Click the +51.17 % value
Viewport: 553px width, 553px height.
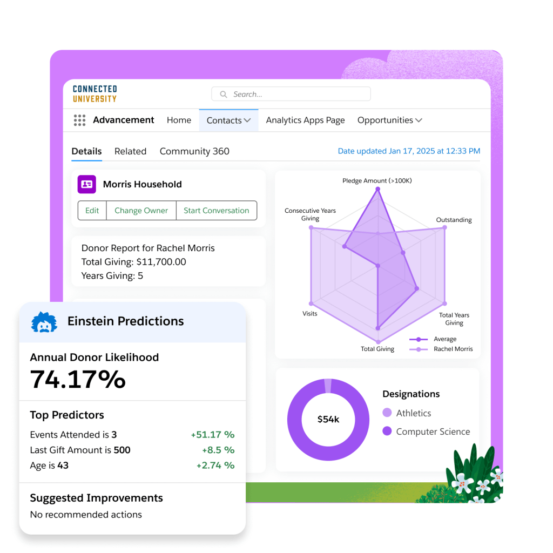(x=213, y=435)
